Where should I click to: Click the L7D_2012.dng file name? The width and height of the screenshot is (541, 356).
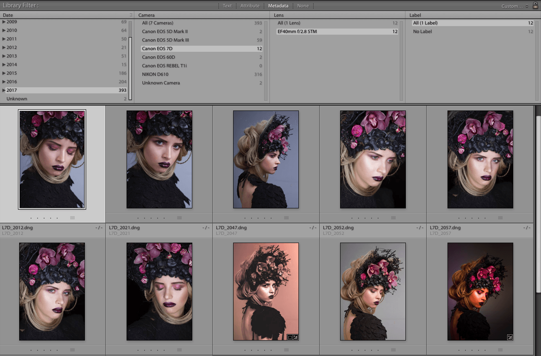point(17,228)
